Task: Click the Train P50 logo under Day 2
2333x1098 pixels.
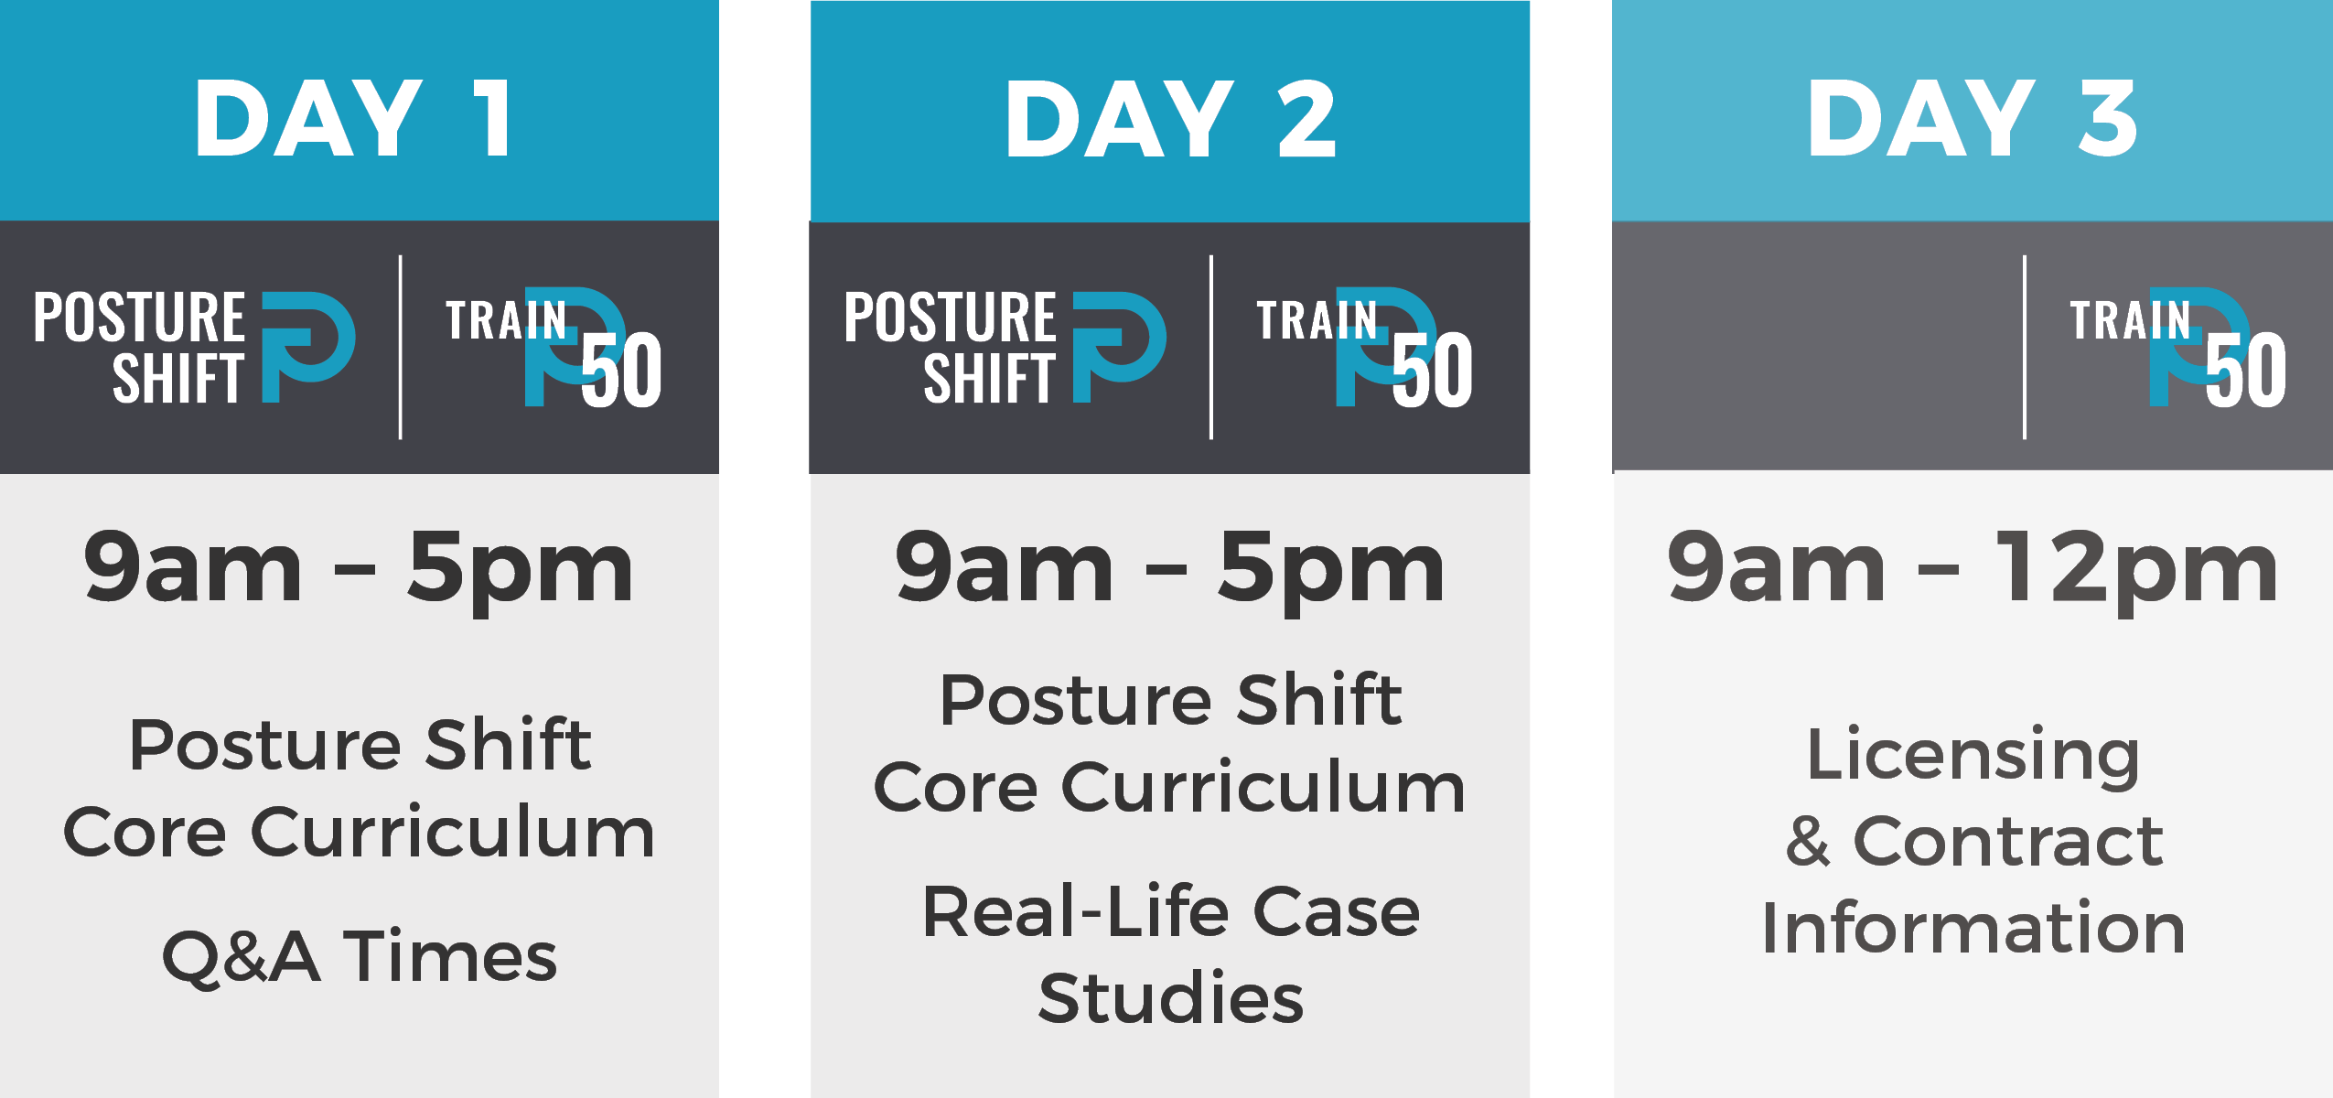Action: (x=1365, y=348)
